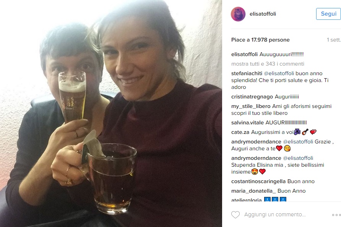
Task: Open the three-dot options menu
Action: click(336, 215)
